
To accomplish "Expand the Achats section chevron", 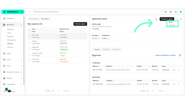I will pos(21,66).
